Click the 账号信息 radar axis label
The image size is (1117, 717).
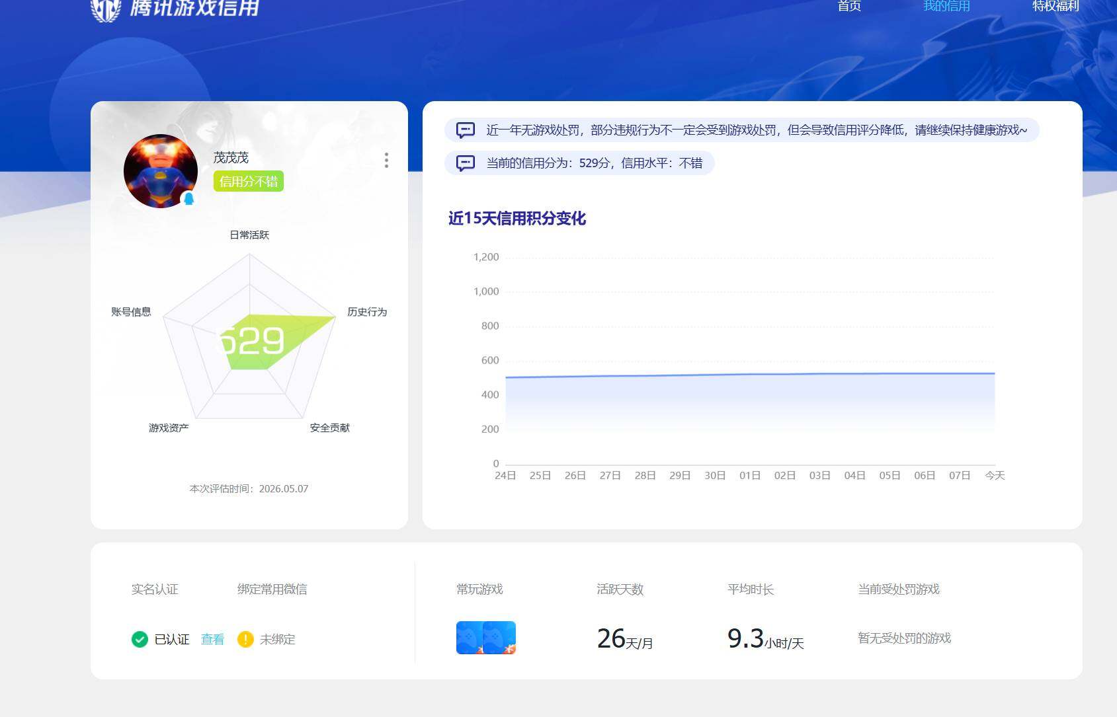click(x=131, y=311)
